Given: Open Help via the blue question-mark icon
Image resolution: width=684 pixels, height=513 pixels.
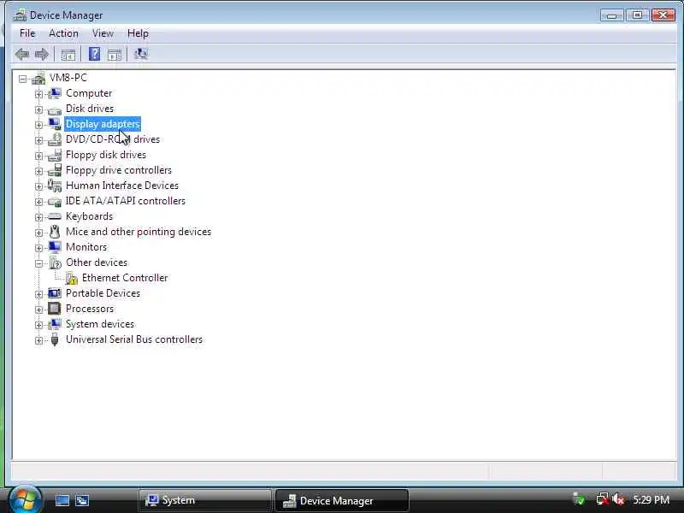Looking at the screenshot, I should pos(94,54).
